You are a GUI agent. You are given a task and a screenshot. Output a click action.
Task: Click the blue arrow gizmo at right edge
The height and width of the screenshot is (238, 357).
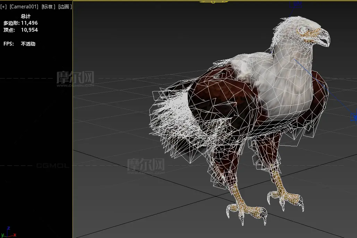point(353,116)
